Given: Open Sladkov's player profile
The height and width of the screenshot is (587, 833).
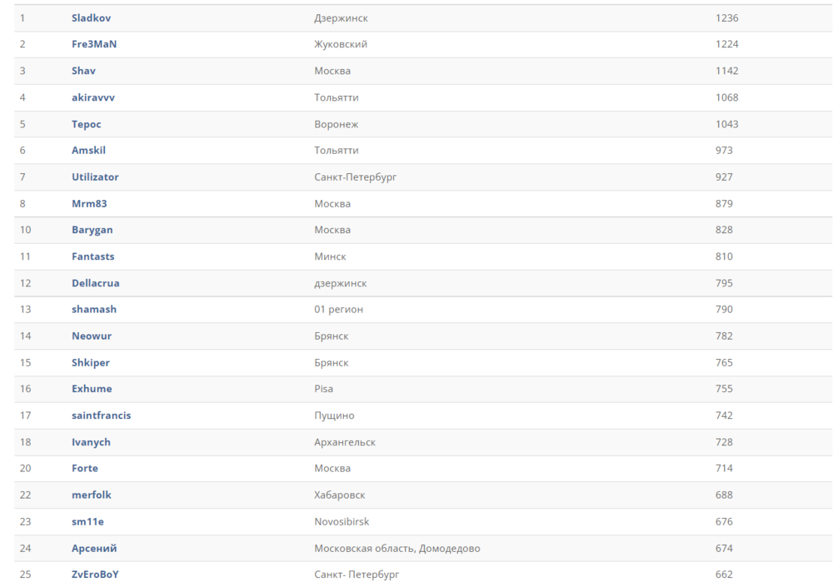Looking at the screenshot, I should pos(91,17).
